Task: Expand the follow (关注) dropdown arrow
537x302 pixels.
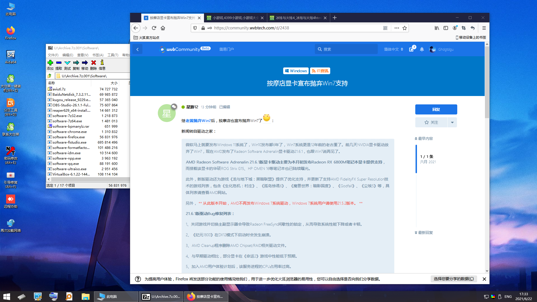Action: (x=452, y=122)
